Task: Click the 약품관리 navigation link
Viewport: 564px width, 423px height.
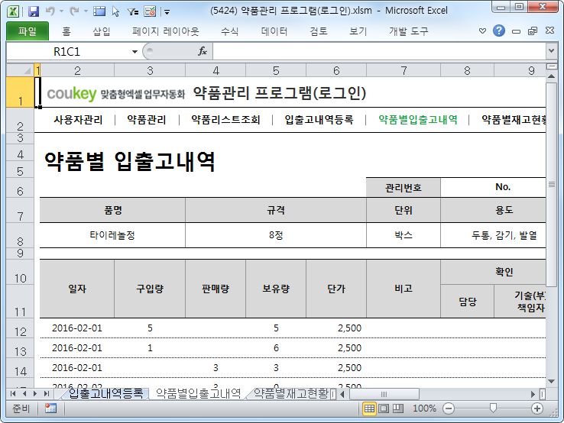Action: pos(147,120)
